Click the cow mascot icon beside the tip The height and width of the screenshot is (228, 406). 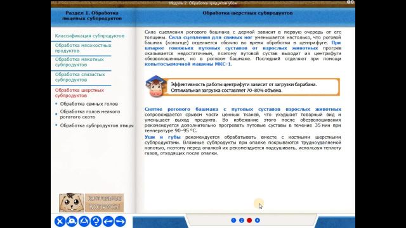pos(155,86)
